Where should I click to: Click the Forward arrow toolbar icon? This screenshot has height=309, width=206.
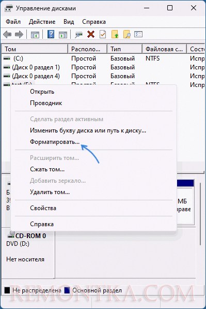click(19, 35)
